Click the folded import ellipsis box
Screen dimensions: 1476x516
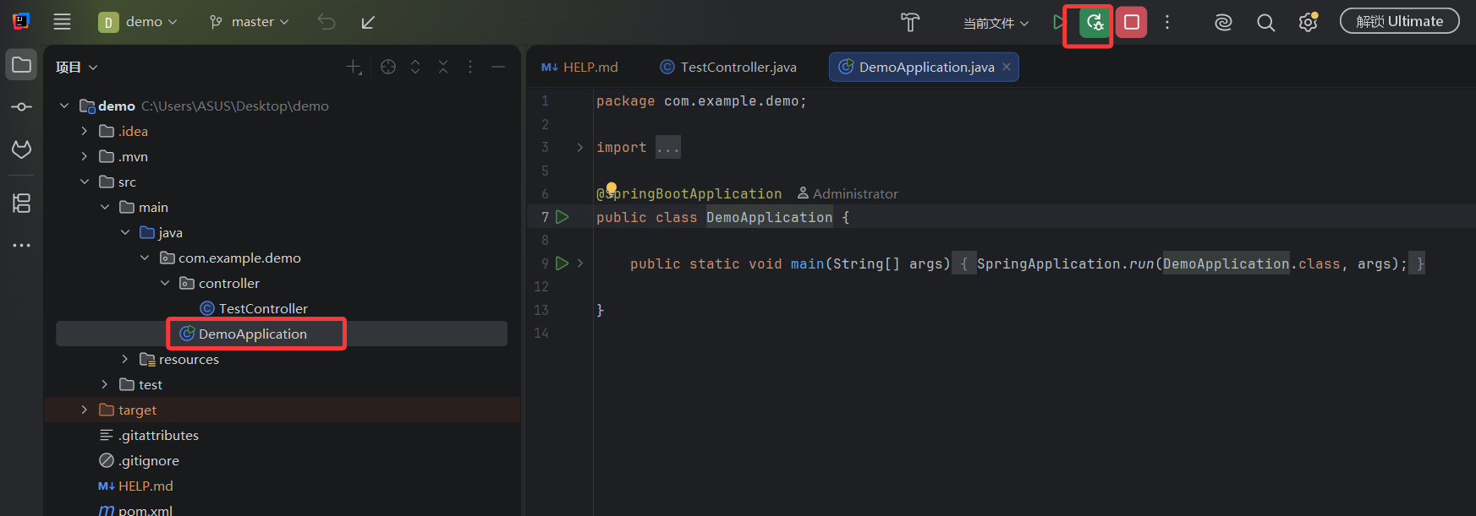[668, 147]
